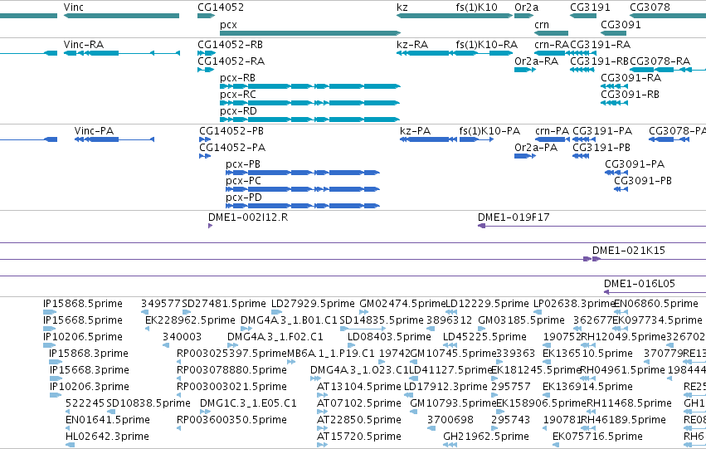
Task: Click the Vinc gene label
Action: (x=73, y=7)
